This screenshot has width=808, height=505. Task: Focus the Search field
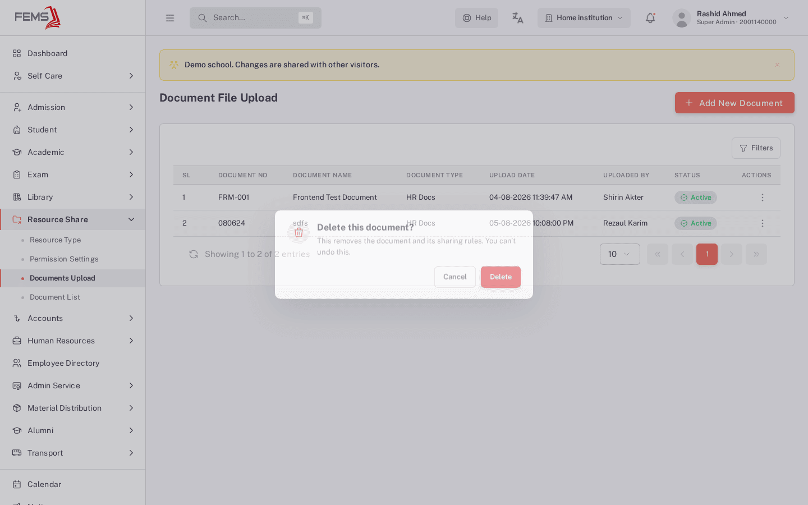pos(255,18)
